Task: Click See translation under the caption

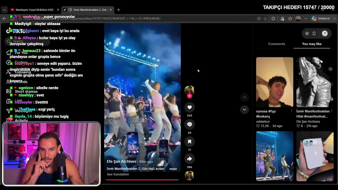Action: pos(118,174)
